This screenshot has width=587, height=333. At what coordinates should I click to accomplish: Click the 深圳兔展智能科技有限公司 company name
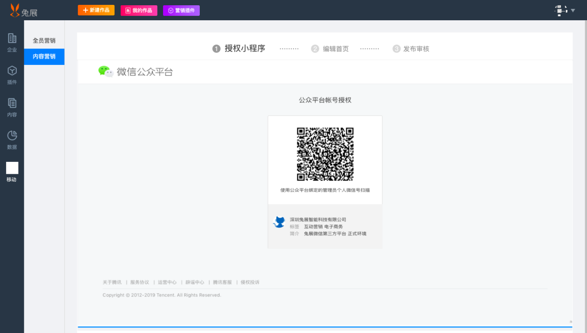click(318, 220)
